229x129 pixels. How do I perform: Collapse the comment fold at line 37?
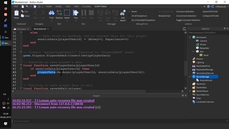click(x=21, y=52)
